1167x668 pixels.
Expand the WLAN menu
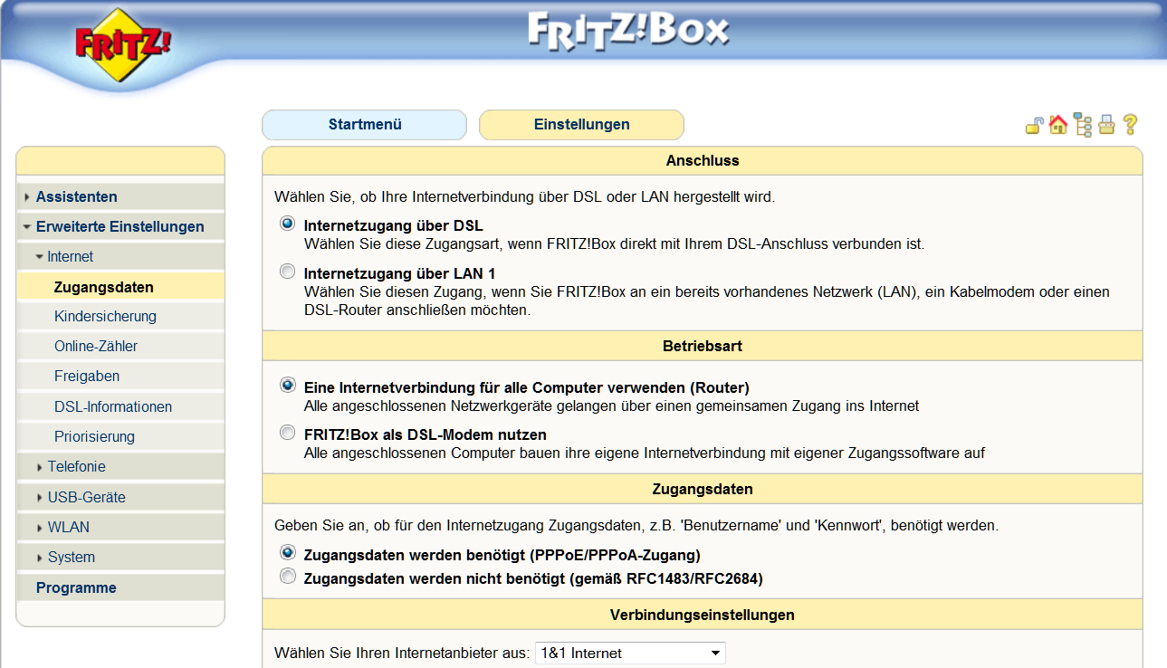40,528
